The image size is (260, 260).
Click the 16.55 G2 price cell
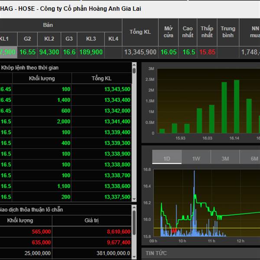point(28,52)
